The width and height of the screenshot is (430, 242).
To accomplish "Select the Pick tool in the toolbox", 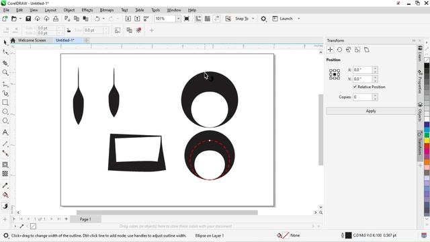I will pyautogui.click(x=5, y=42).
